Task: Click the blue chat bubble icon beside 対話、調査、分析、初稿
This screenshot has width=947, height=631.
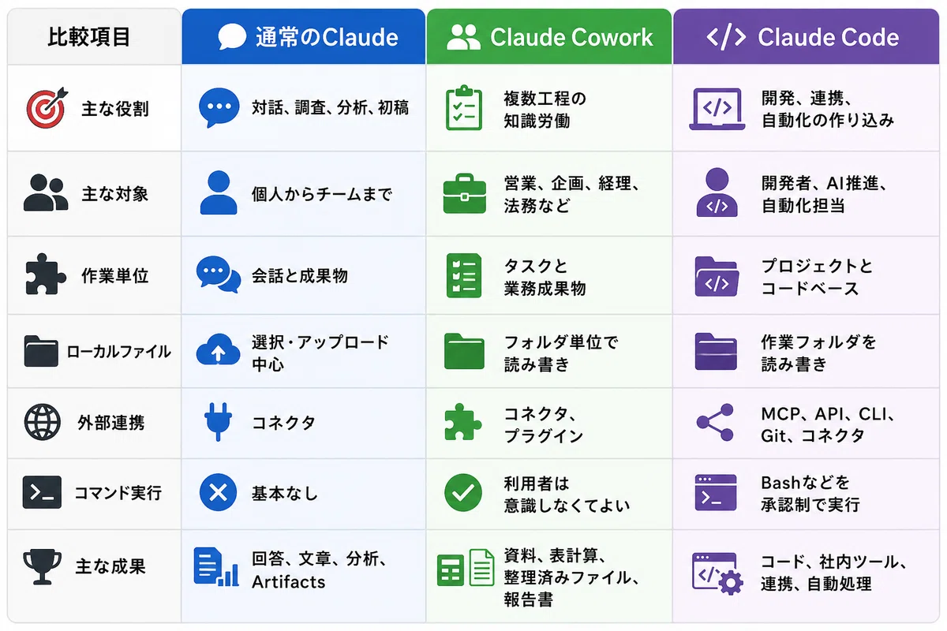Action: point(219,108)
